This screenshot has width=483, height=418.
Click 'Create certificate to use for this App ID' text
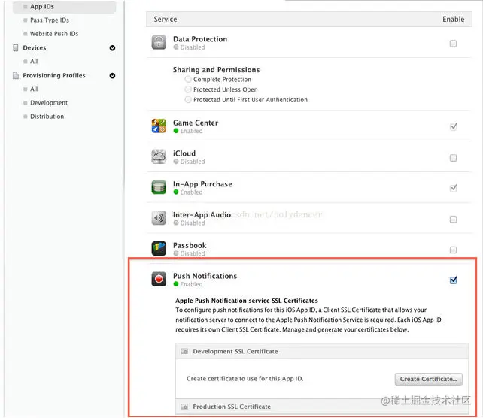[245, 379]
